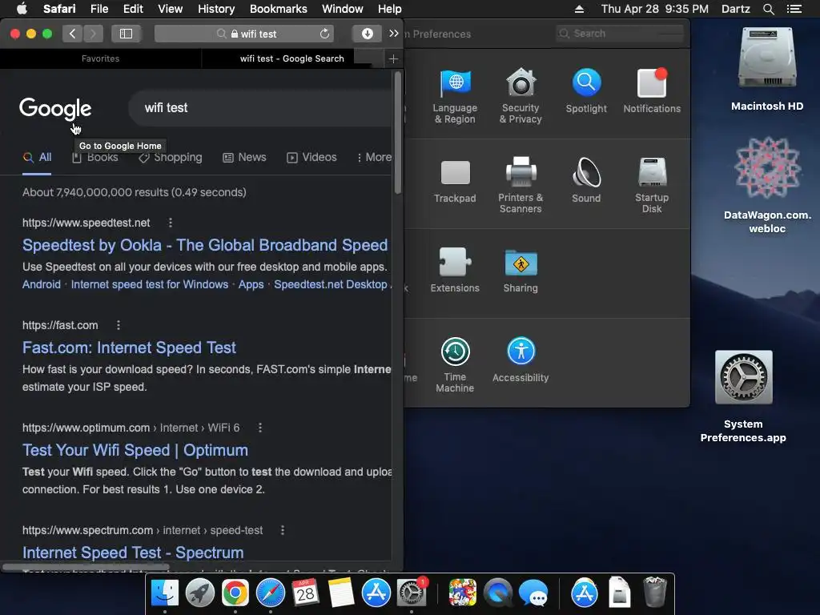The image size is (820, 615).
Task: Open options for spectrum.com result
Action: (283, 530)
